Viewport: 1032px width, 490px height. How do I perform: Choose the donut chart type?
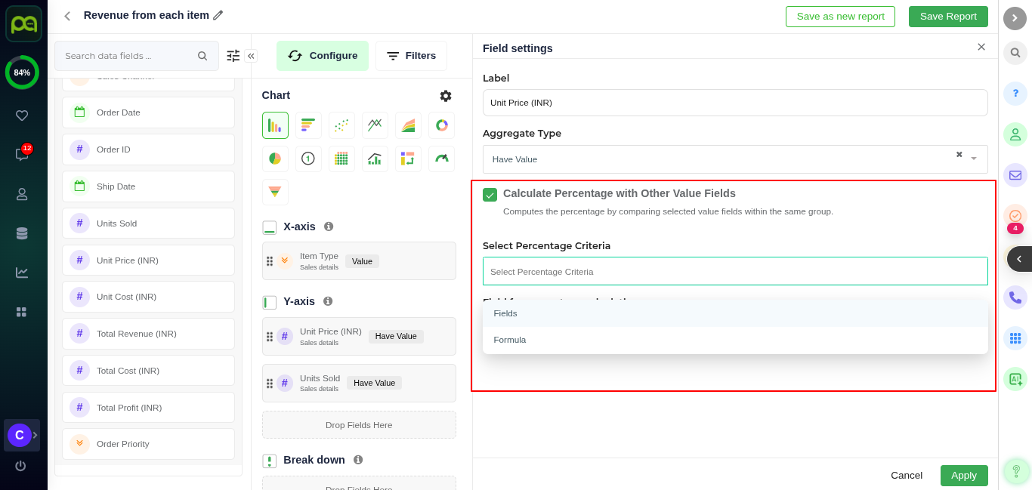(441, 125)
